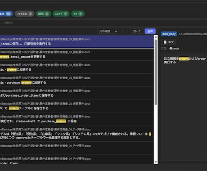Select the ファイル名 3 filter tab

pyautogui.click(x=24, y=14)
